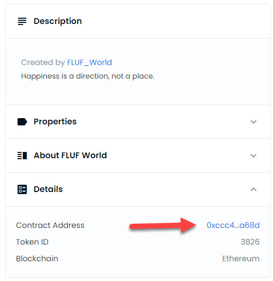Select the Properties section title
Screen dimensions: 273x281
55,122
